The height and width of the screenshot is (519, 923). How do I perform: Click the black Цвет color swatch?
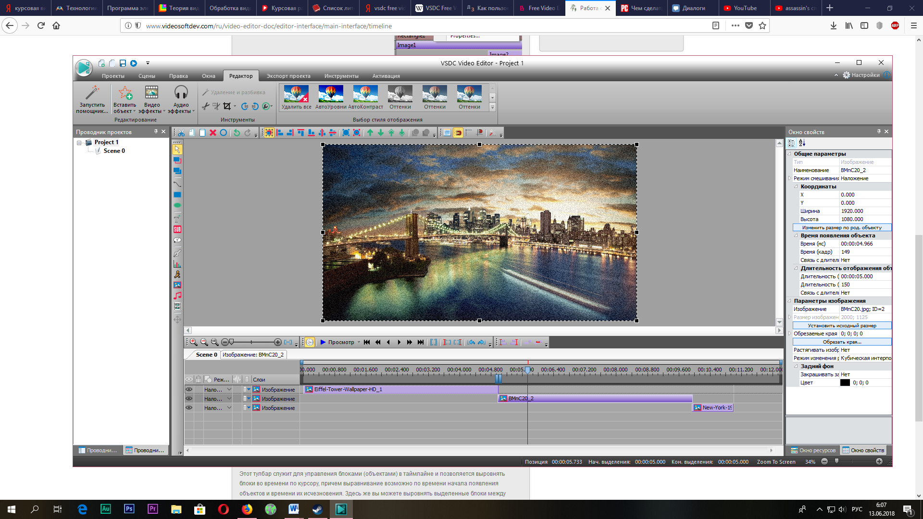coord(845,383)
